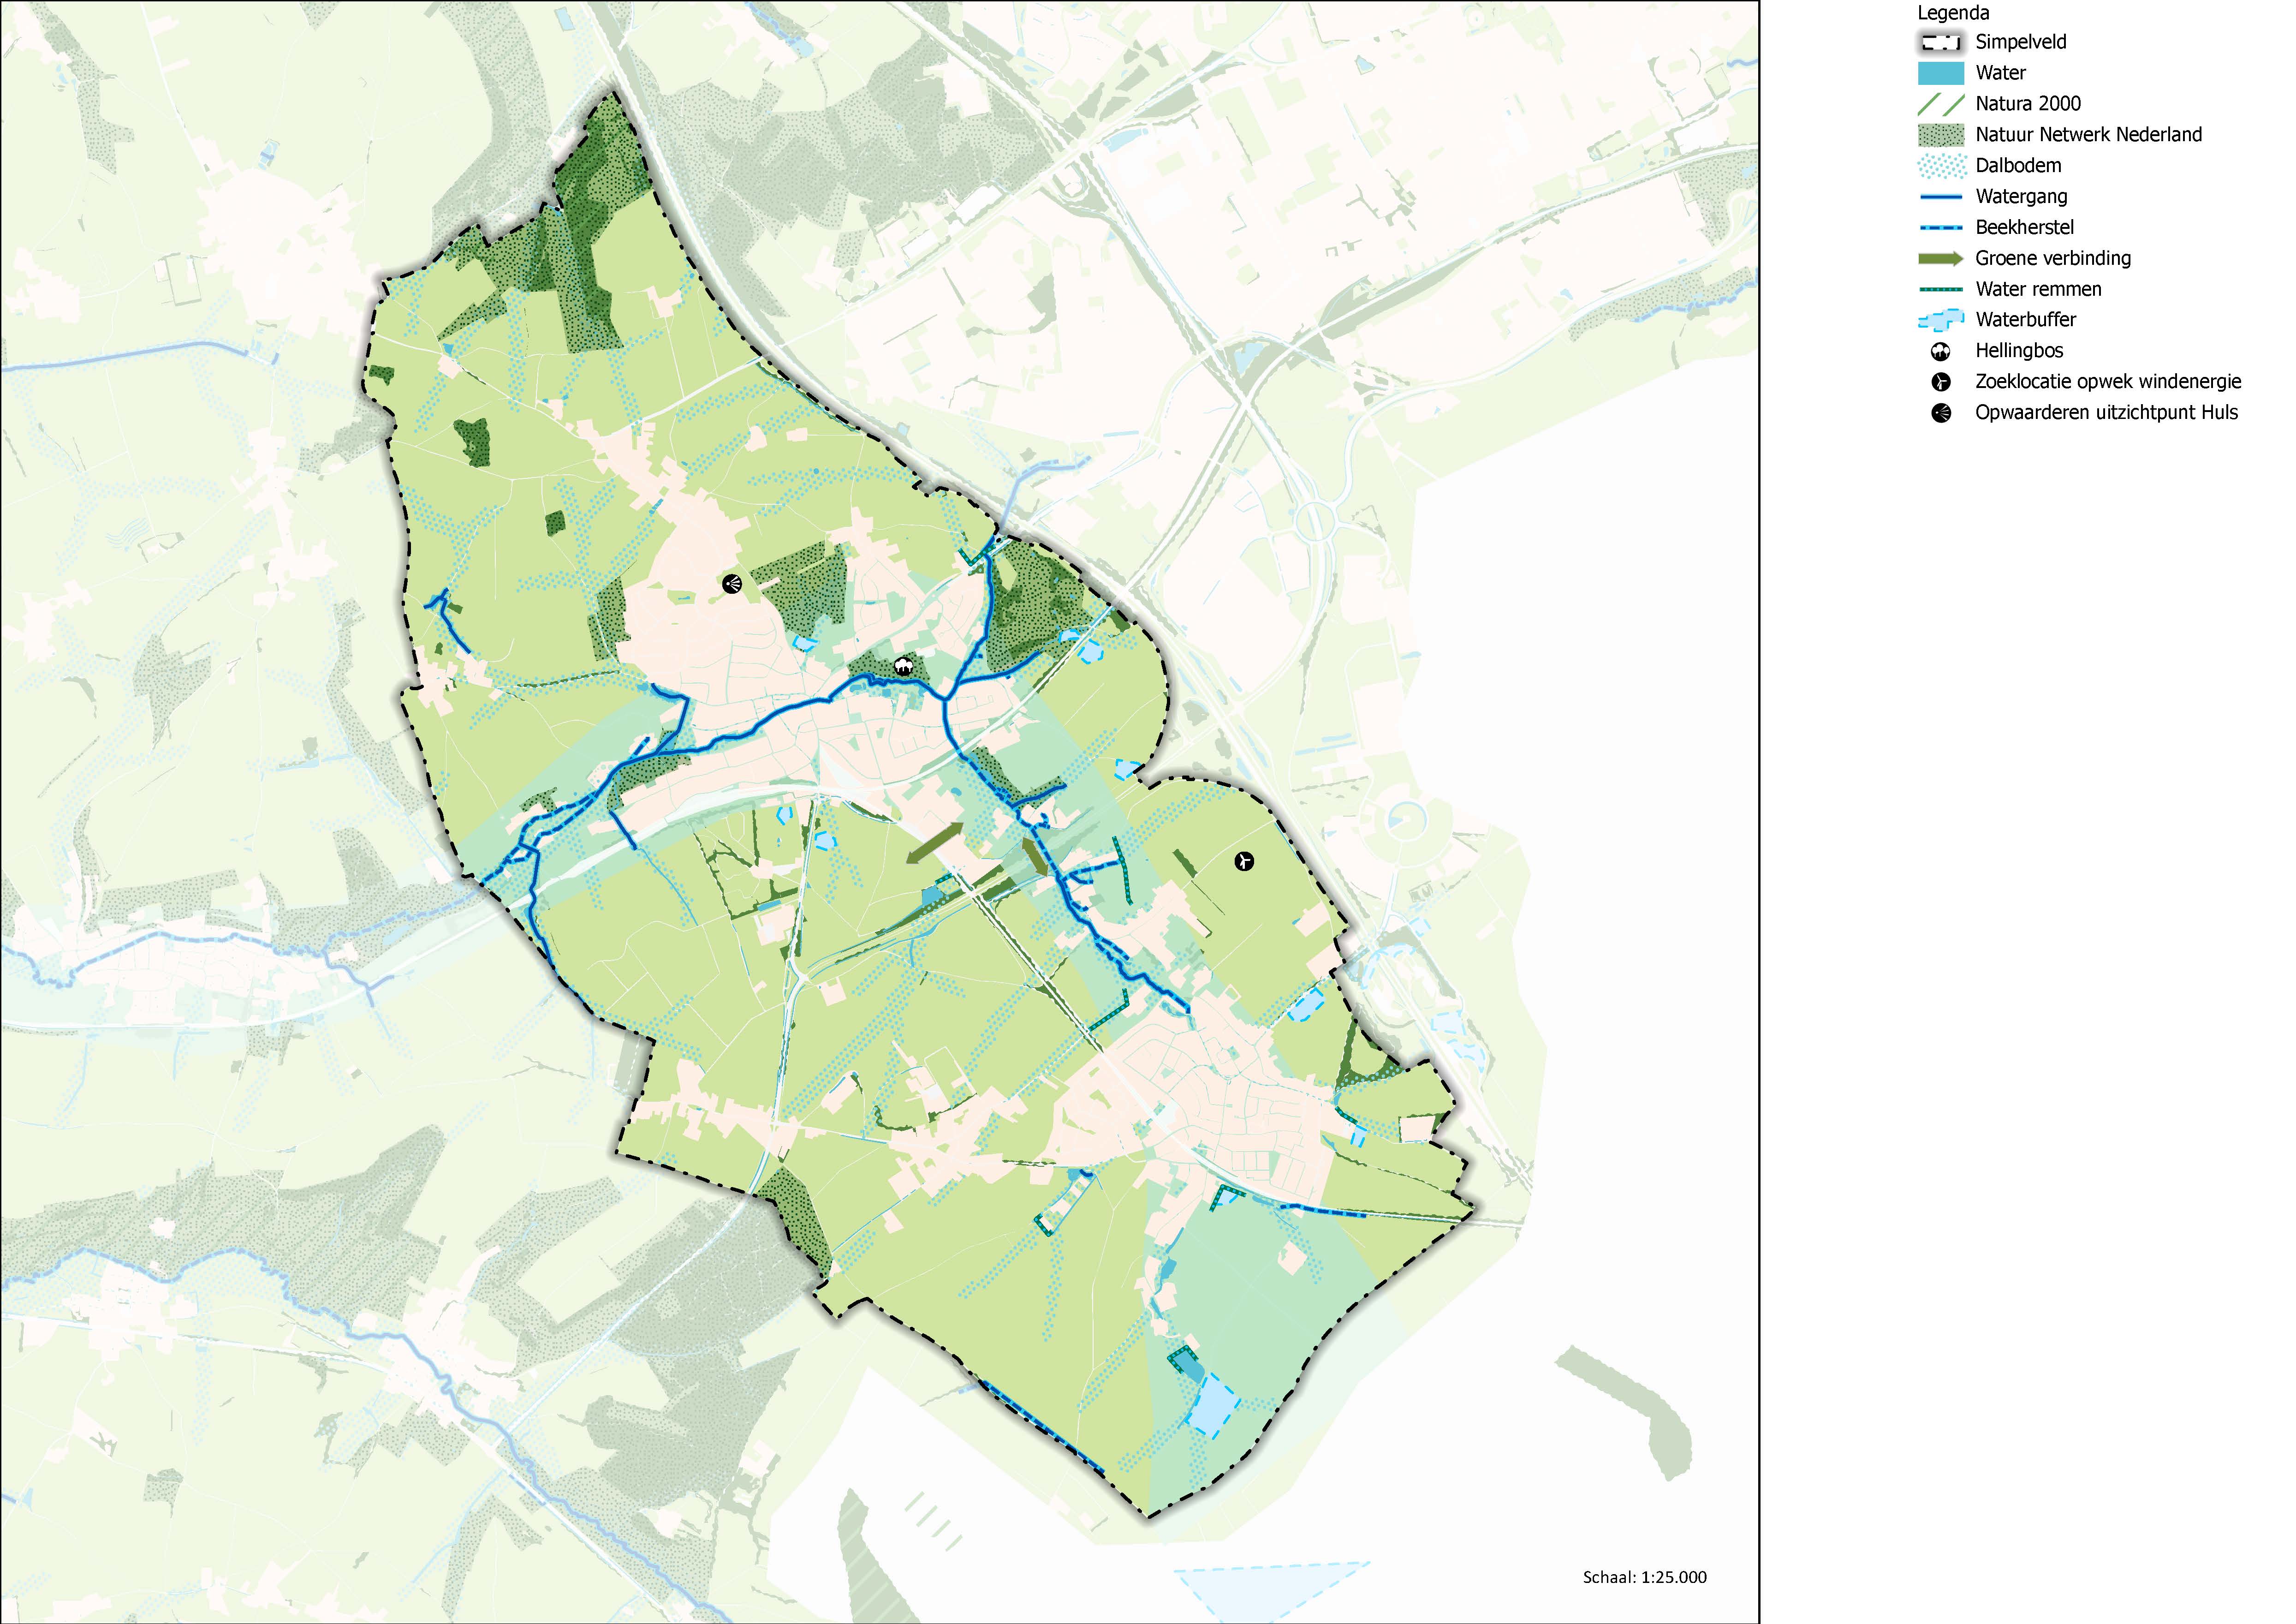Click the Waterbuffer dashed symbol in legend

pyautogui.click(x=1940, y=320)
